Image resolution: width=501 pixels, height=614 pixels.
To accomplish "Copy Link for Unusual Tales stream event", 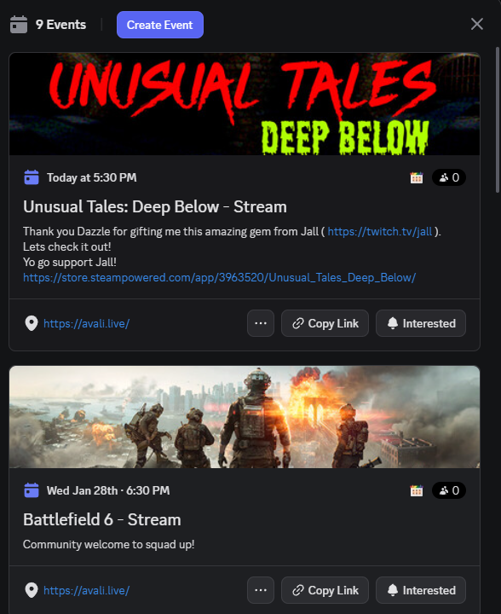I will (x=325, y=323).
